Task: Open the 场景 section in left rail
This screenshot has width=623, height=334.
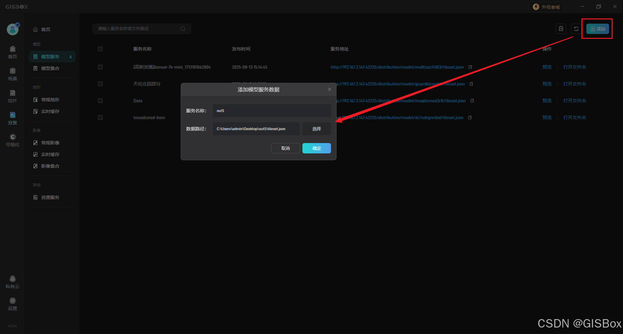Action: coord(12,74)
